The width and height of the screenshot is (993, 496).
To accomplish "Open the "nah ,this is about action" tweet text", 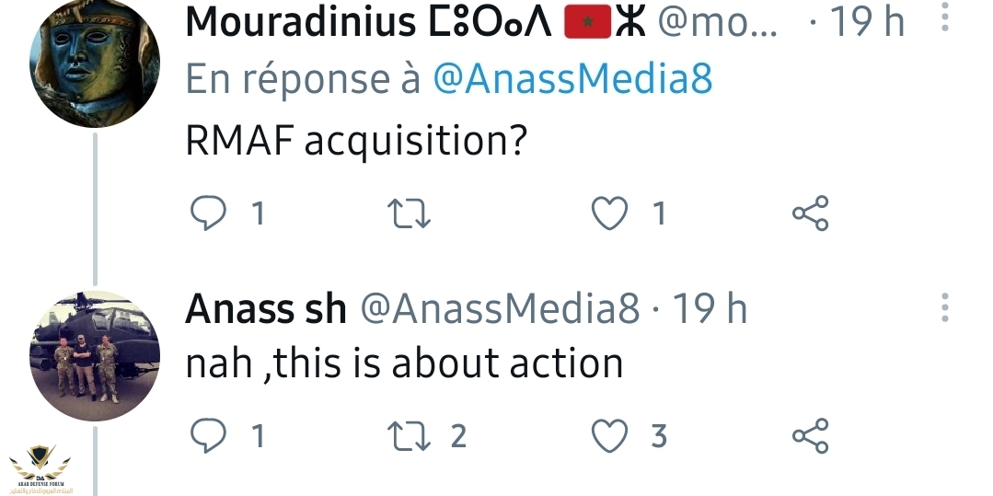I will click(x=404, y=364).
